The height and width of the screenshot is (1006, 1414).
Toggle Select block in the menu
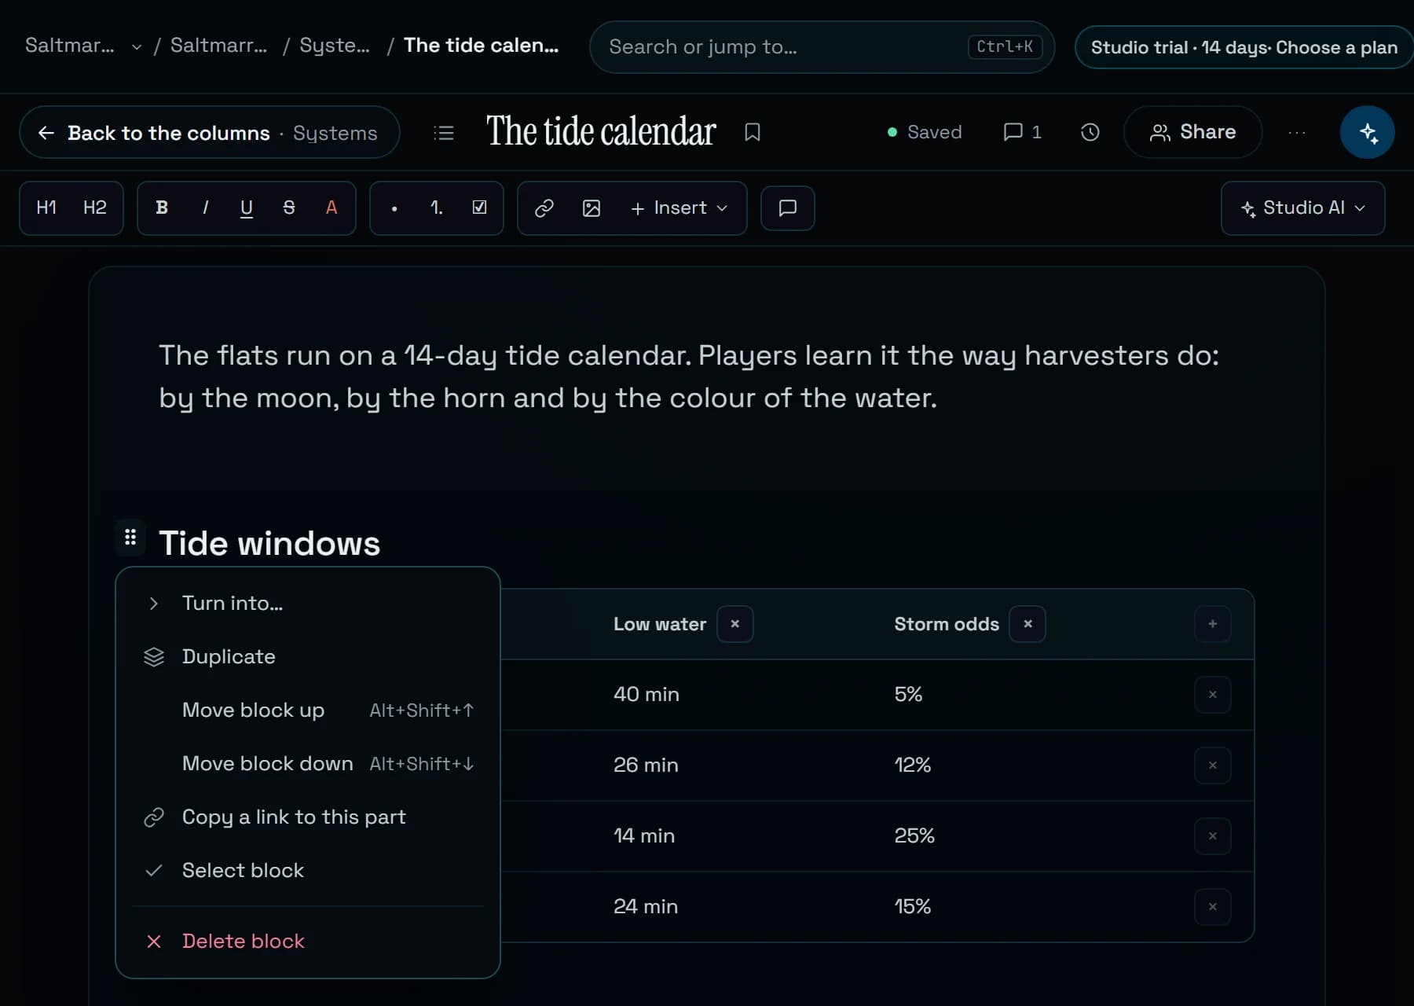click(x=308, y=870)
